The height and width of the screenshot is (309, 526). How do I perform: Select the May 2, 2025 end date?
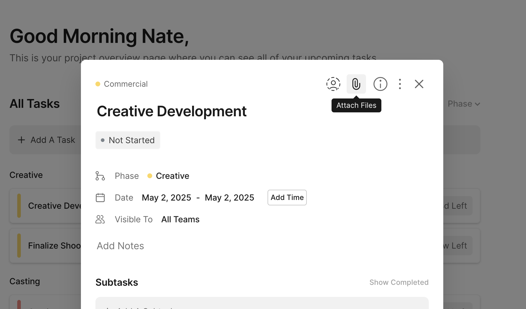coord(229,198)
